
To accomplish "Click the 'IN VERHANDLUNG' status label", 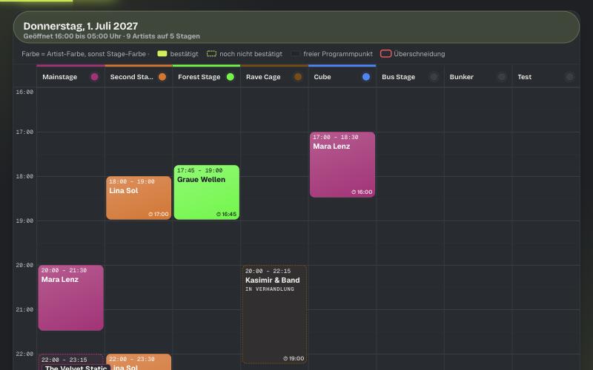I will tap(270, 289).
